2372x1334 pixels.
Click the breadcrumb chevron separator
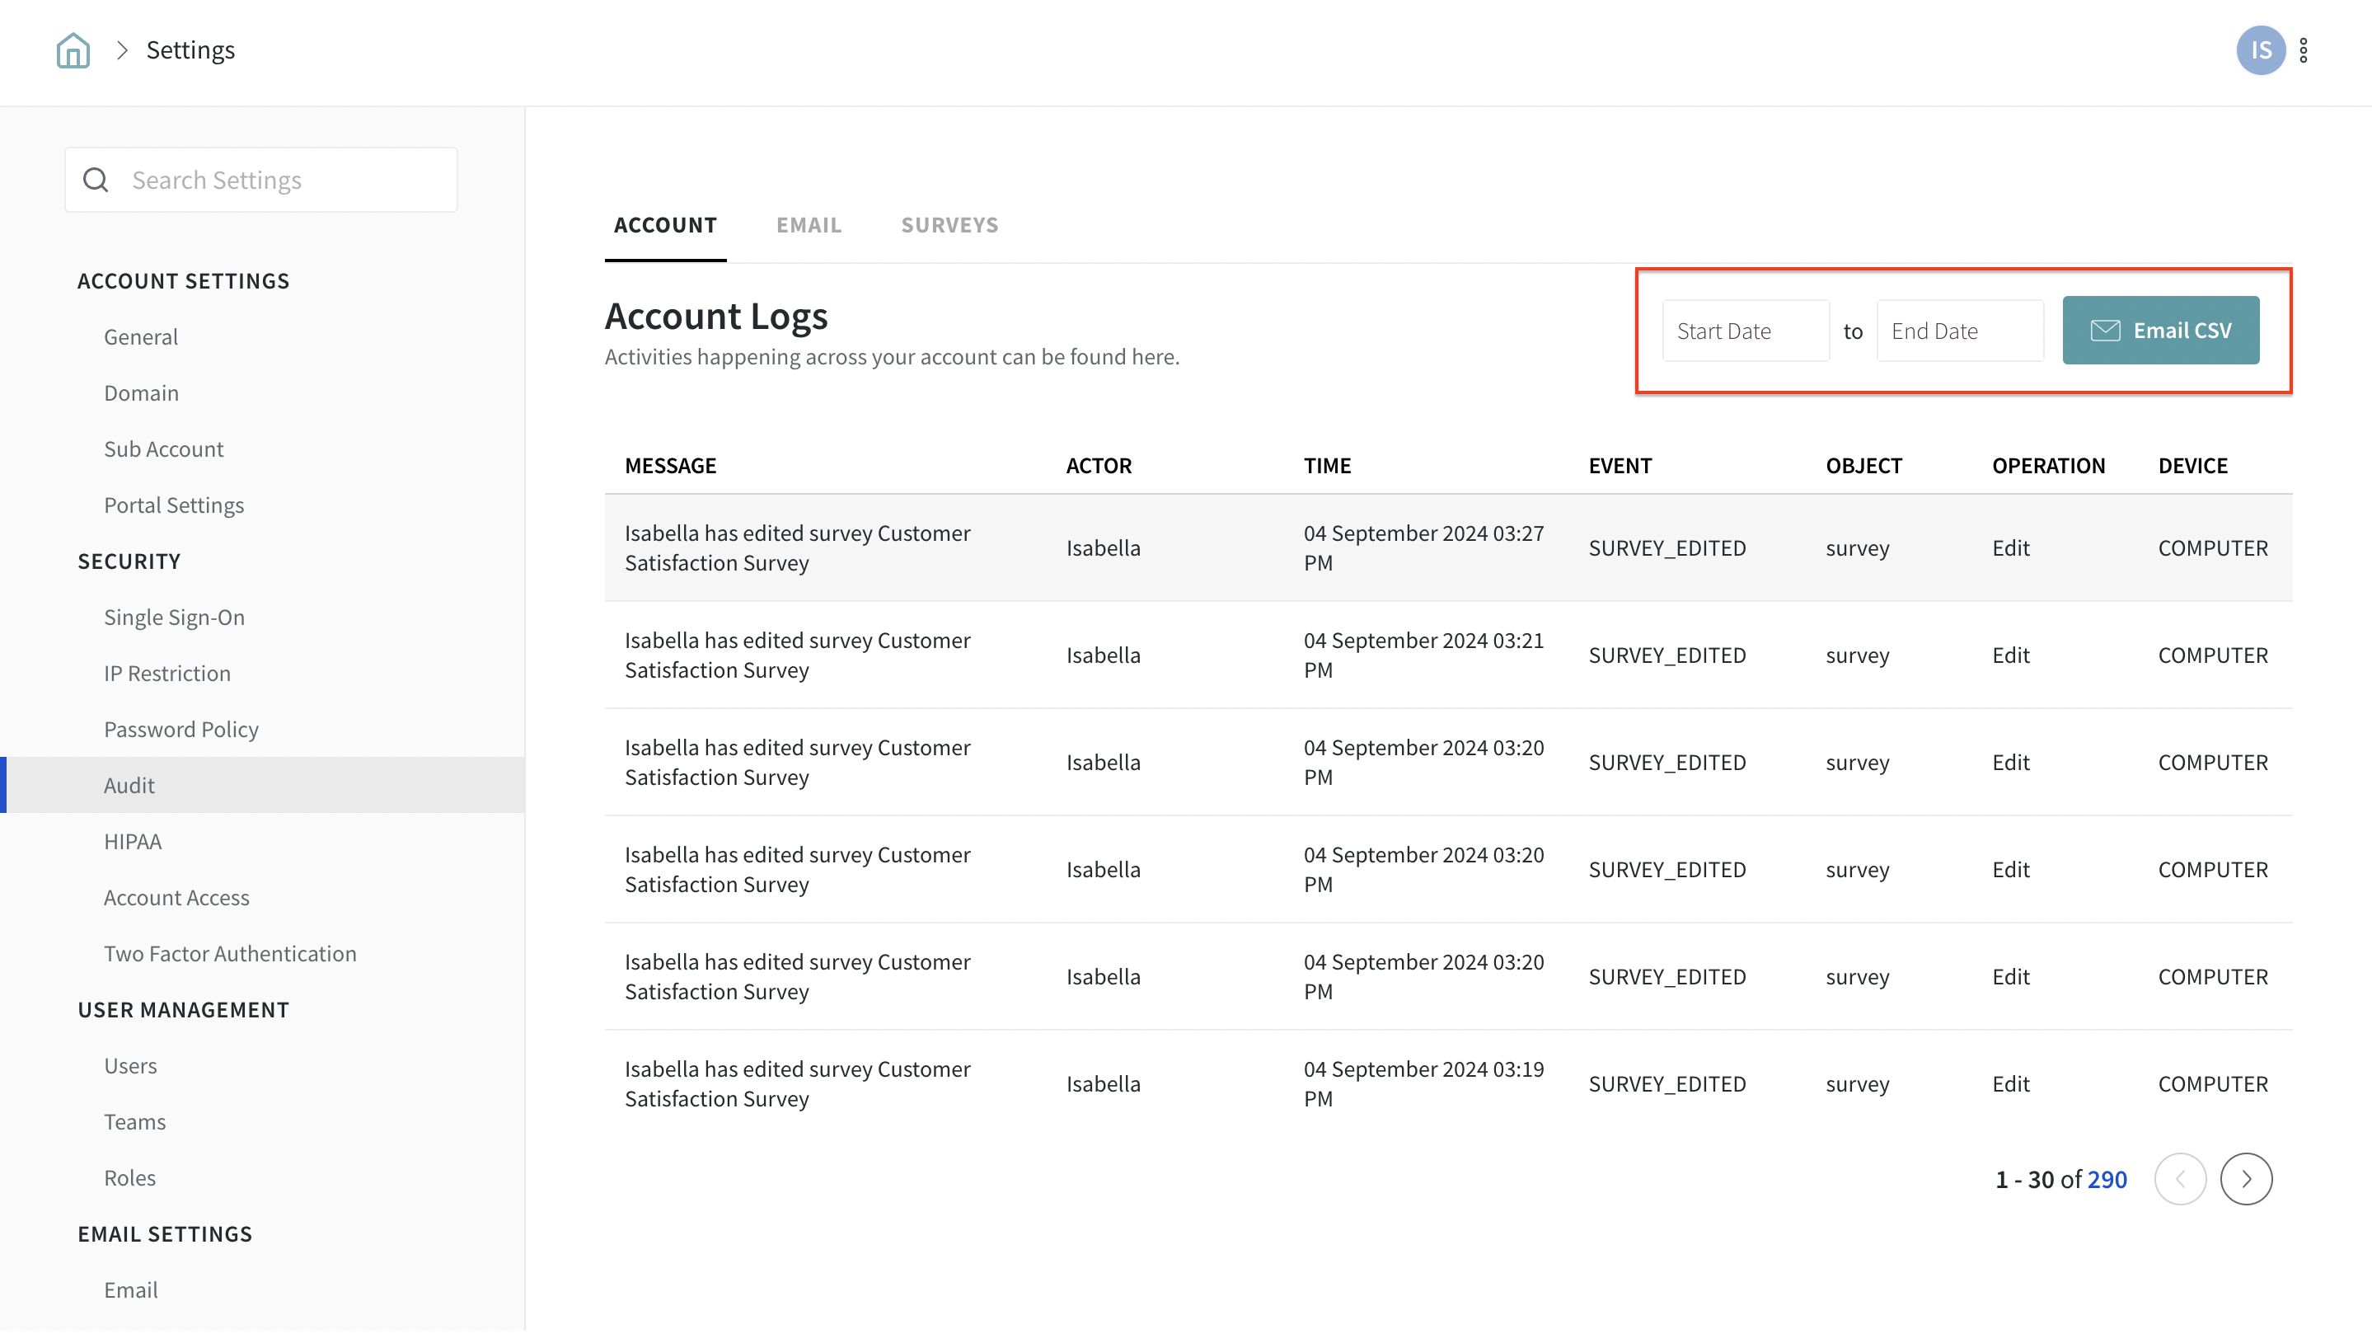pos(121,49)
